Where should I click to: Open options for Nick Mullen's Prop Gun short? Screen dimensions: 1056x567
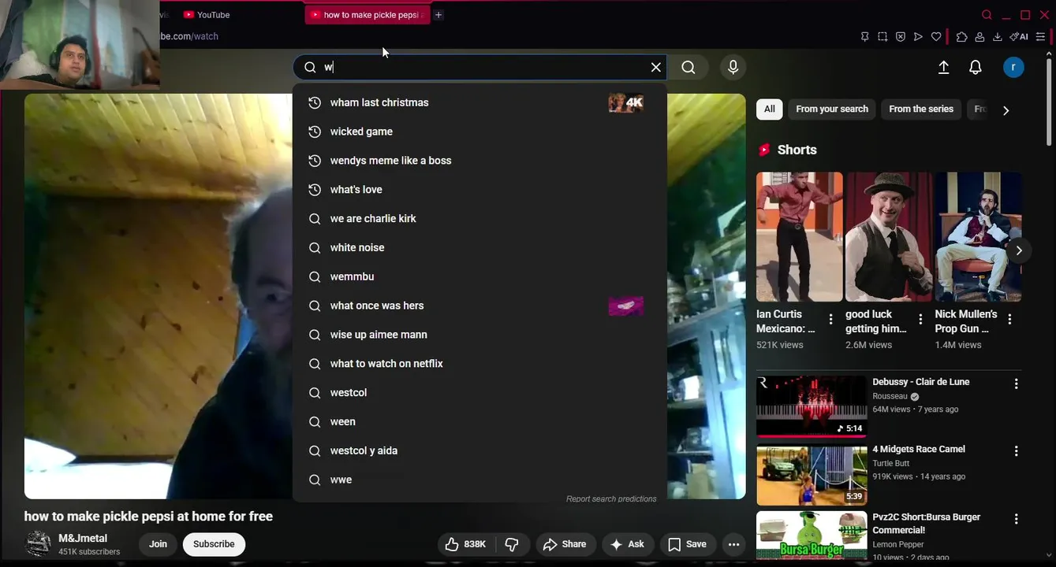[1009, 319]
